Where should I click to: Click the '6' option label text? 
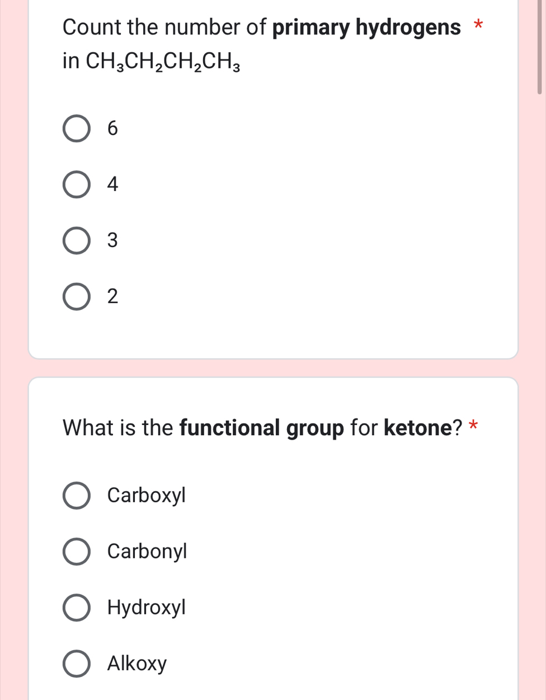112,129
